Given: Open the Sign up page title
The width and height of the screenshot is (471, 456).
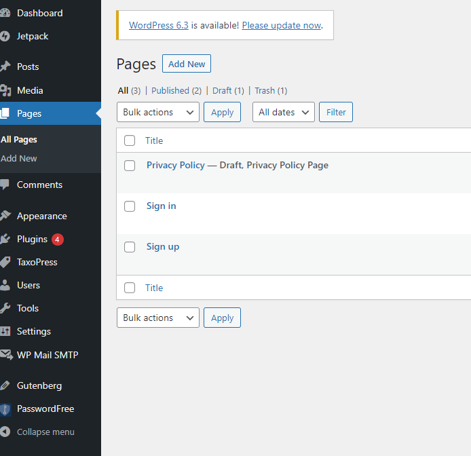Looking at the screenshot, I should tap(163, 246).
